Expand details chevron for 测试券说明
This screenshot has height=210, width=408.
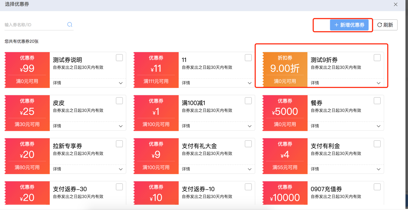pos(121,83)
